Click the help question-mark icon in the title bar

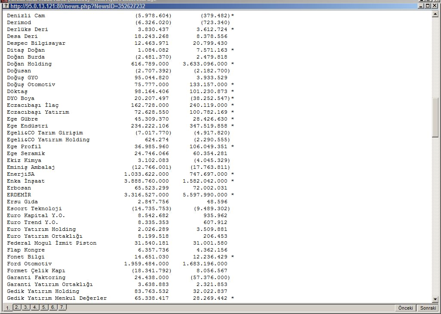pos(6,6)
